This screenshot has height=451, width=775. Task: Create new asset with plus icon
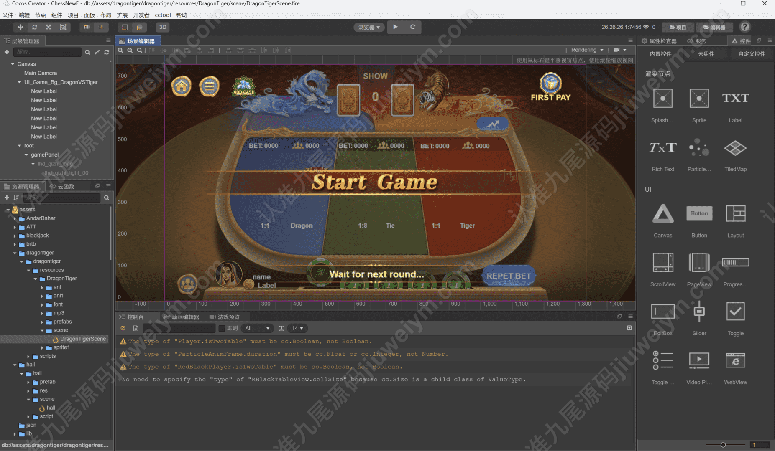tap(7, 198)
